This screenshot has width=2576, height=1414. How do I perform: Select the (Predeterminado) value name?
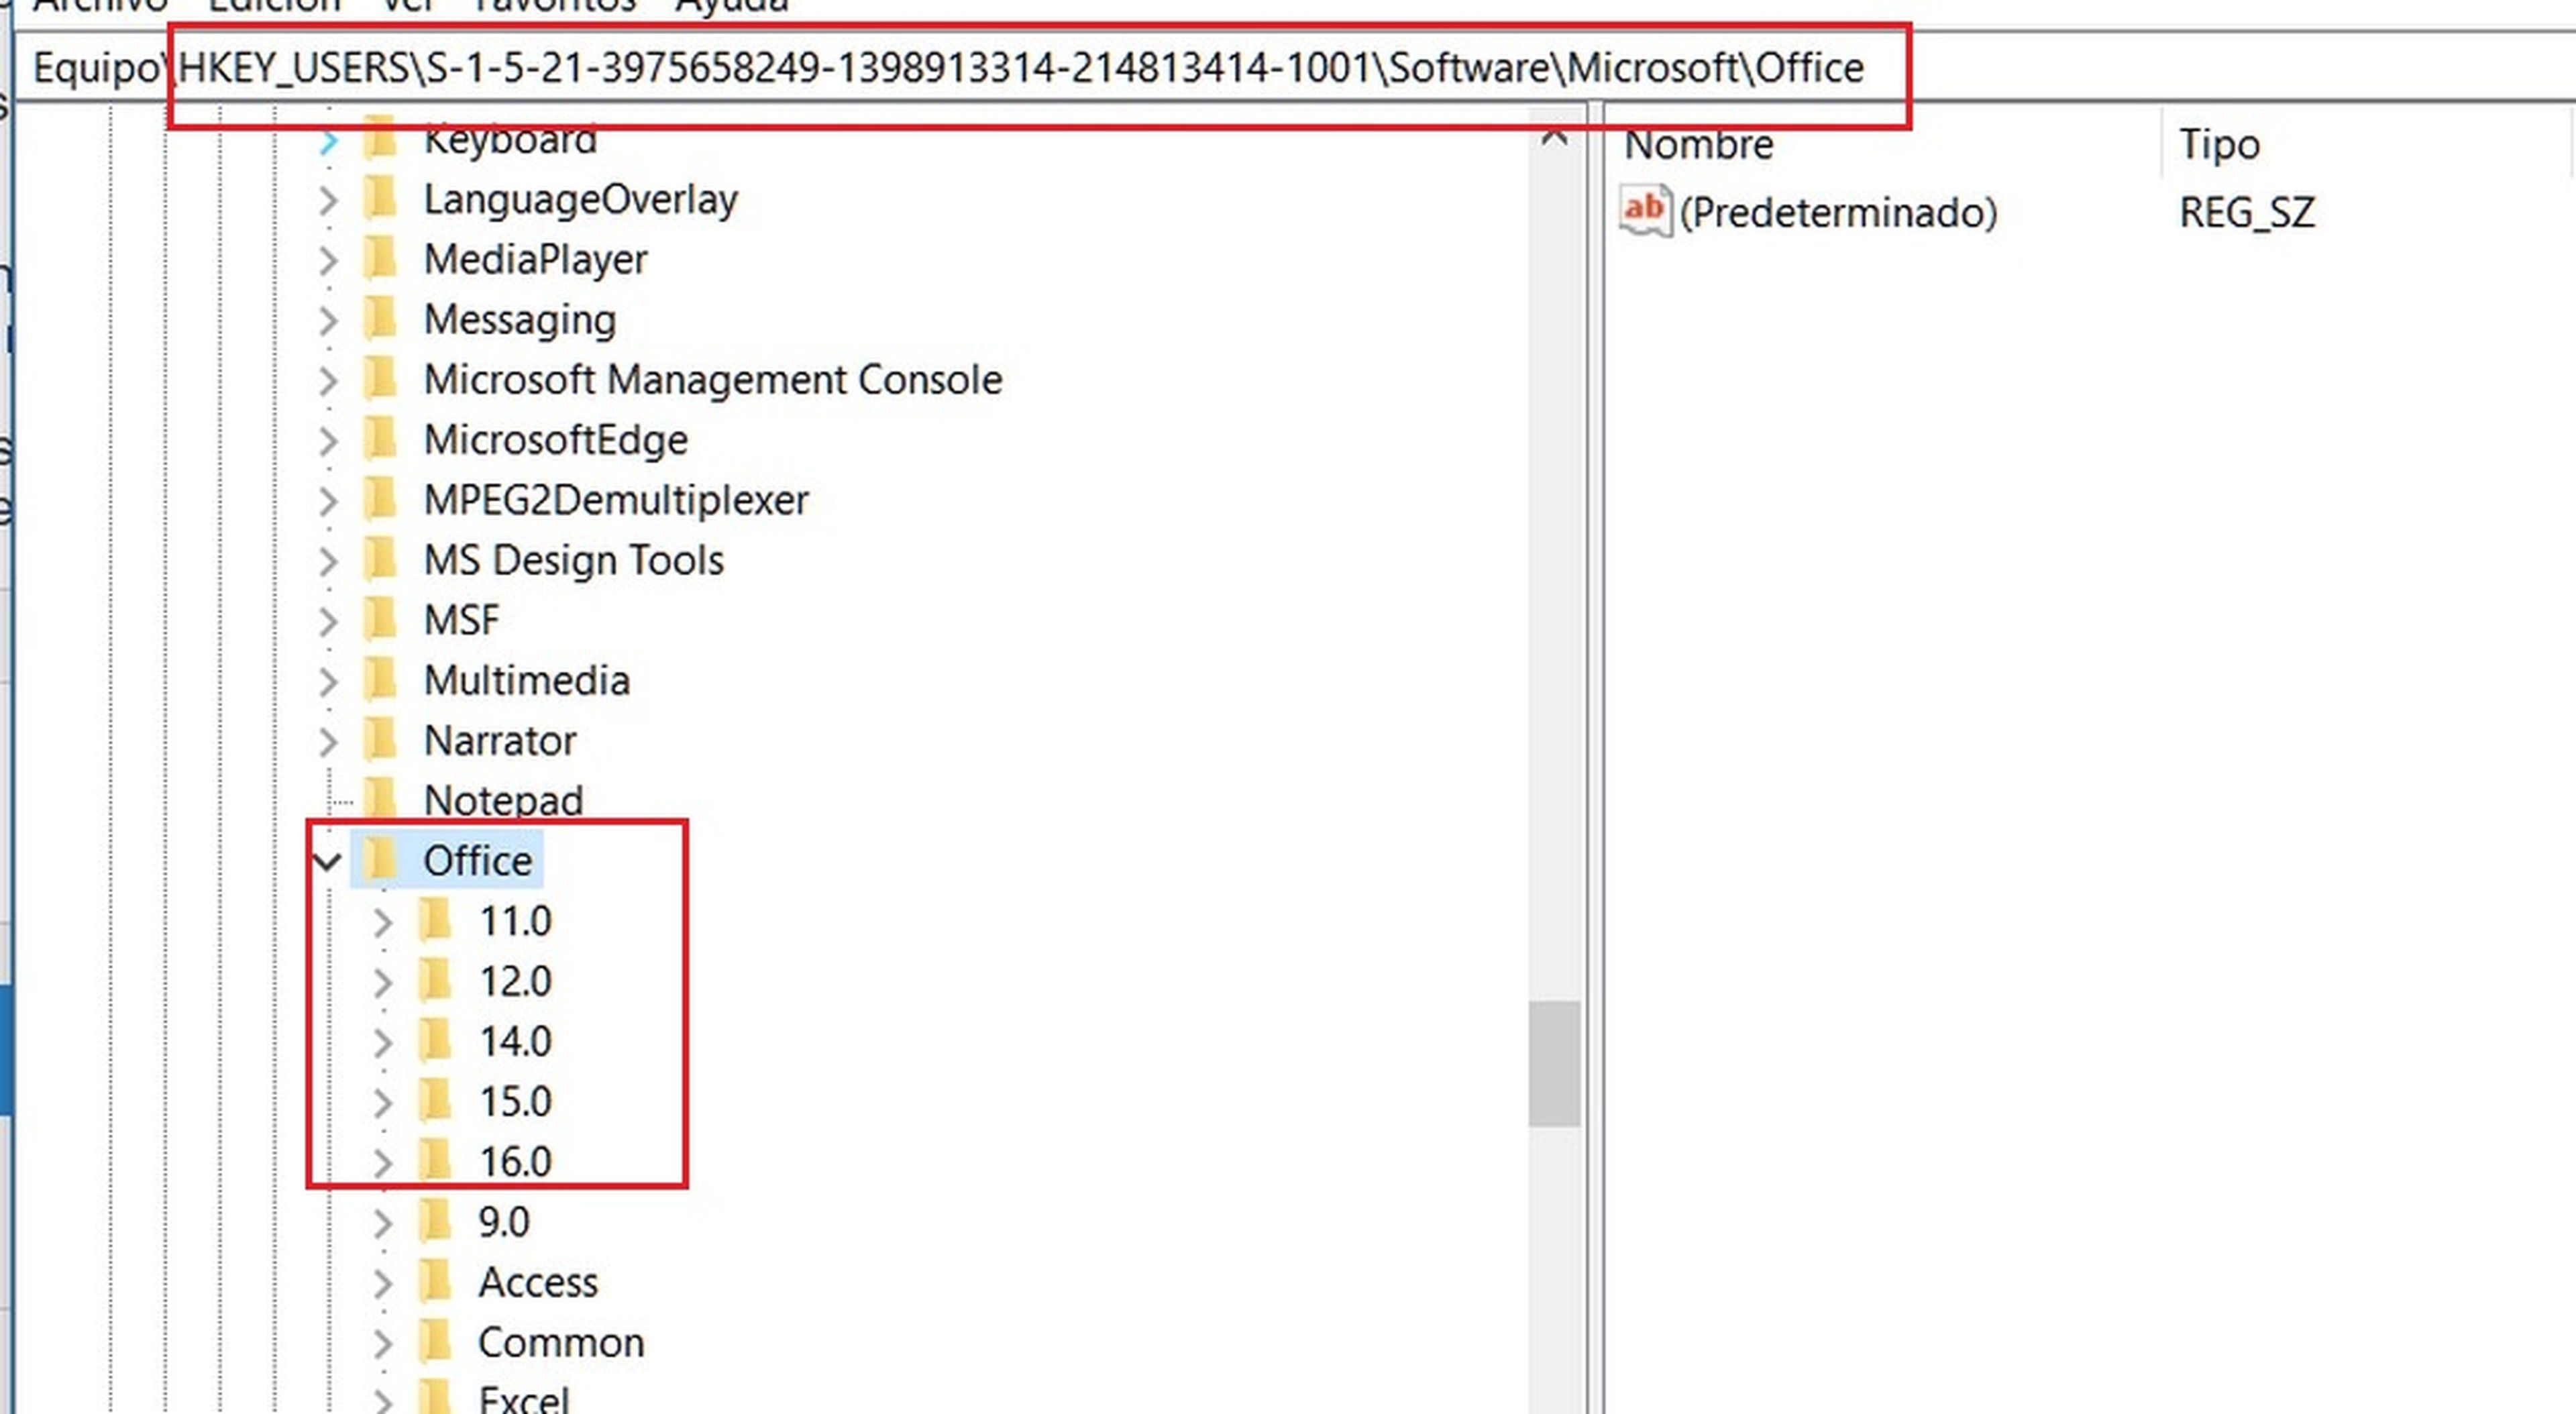point(1838,212)
